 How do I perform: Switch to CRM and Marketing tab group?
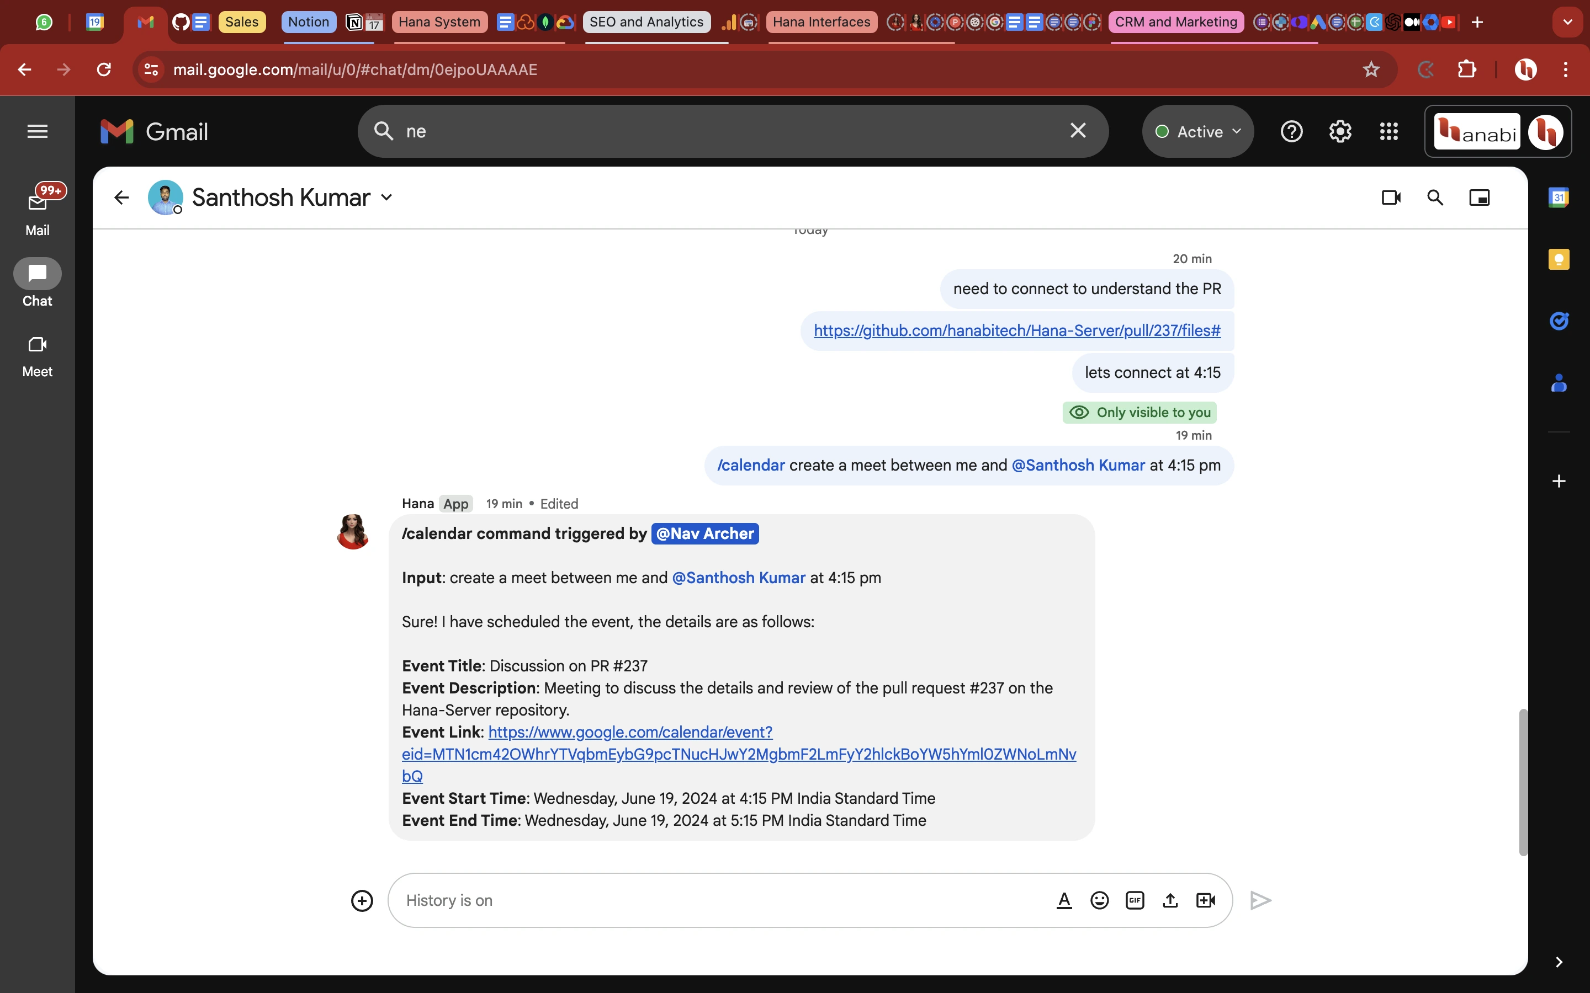tap(1176, 22)
